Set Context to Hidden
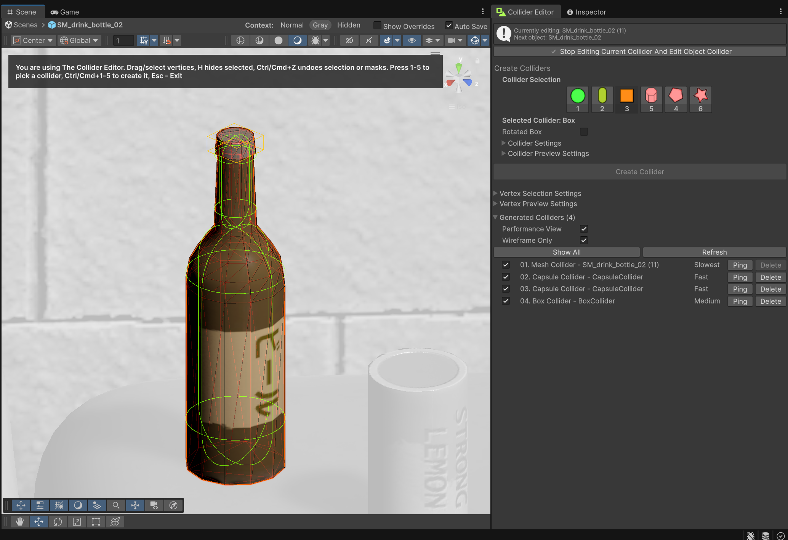 (349, 25)
